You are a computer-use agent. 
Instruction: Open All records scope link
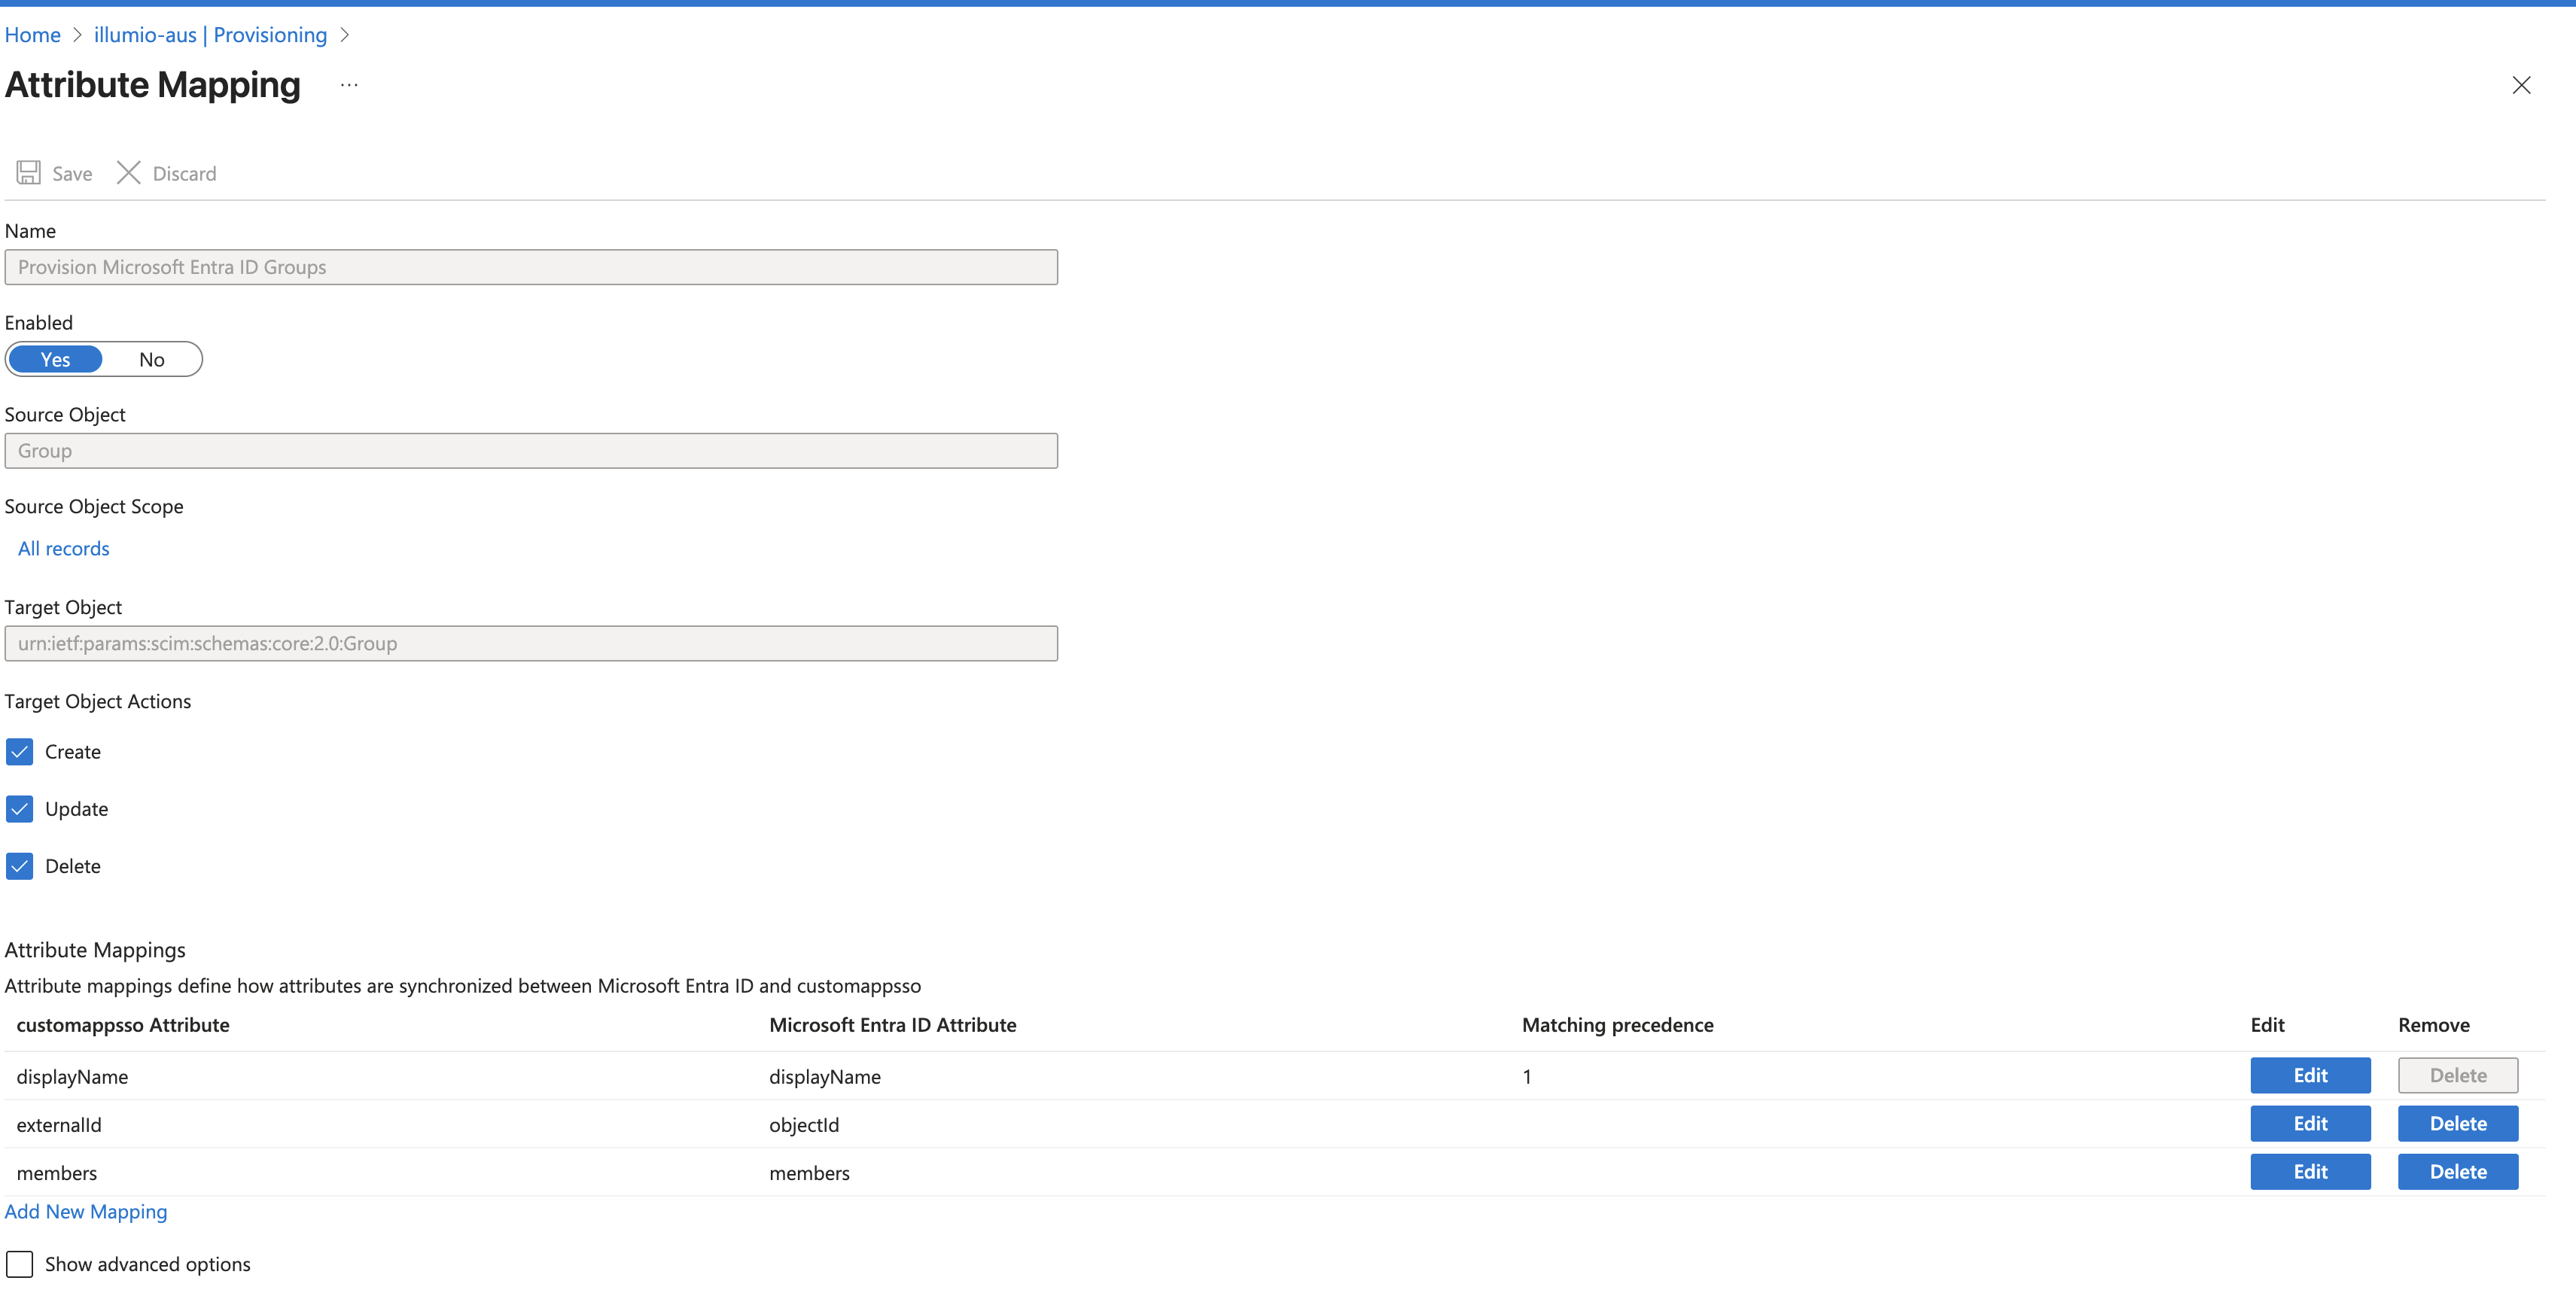pyautogui.click(x=64, y=548)
